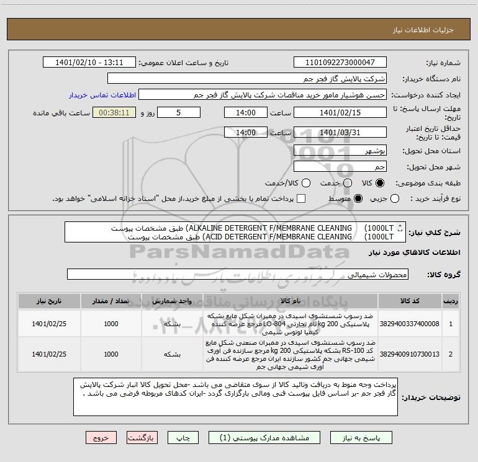Screen dimensions: 478x462
Task: Select the خدمت radio button
Action: (348, 183)
